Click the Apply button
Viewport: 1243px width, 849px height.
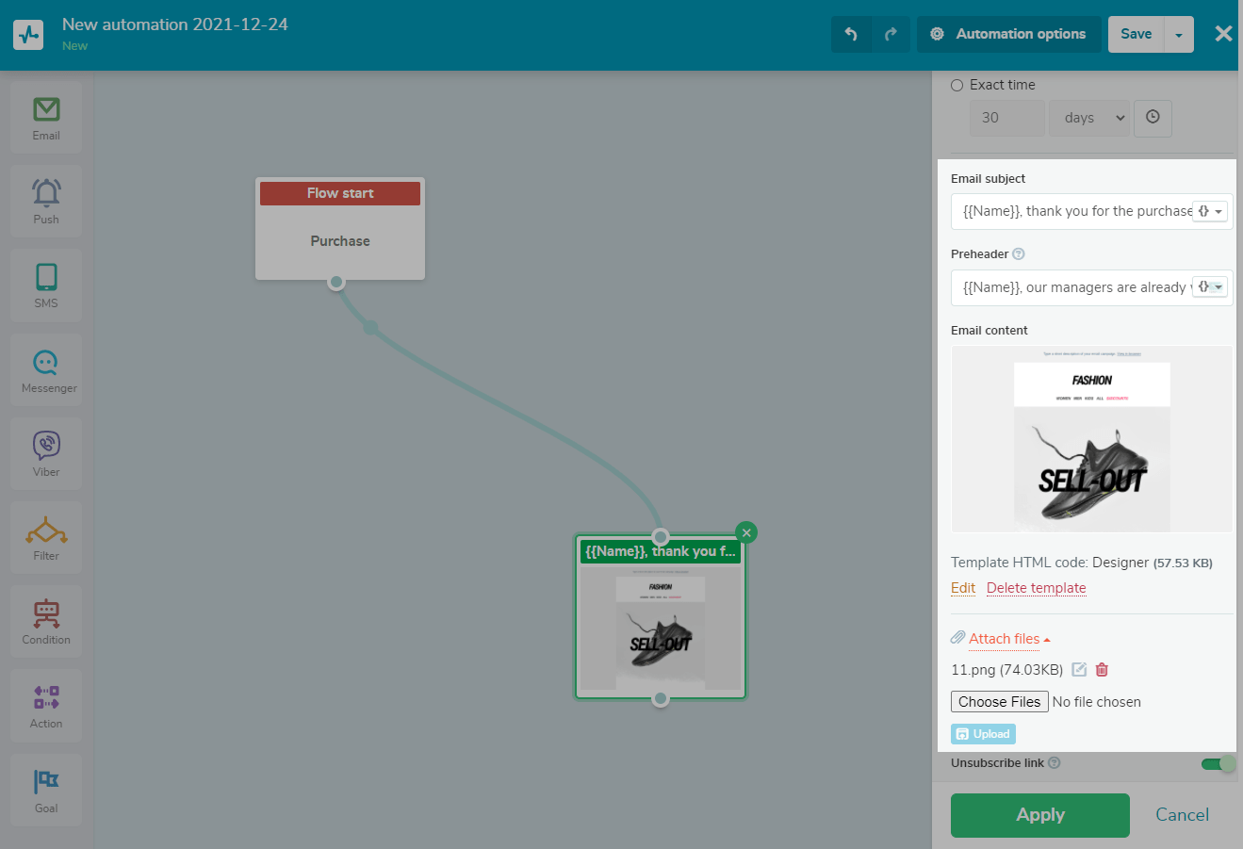(x=1039, y=815)
